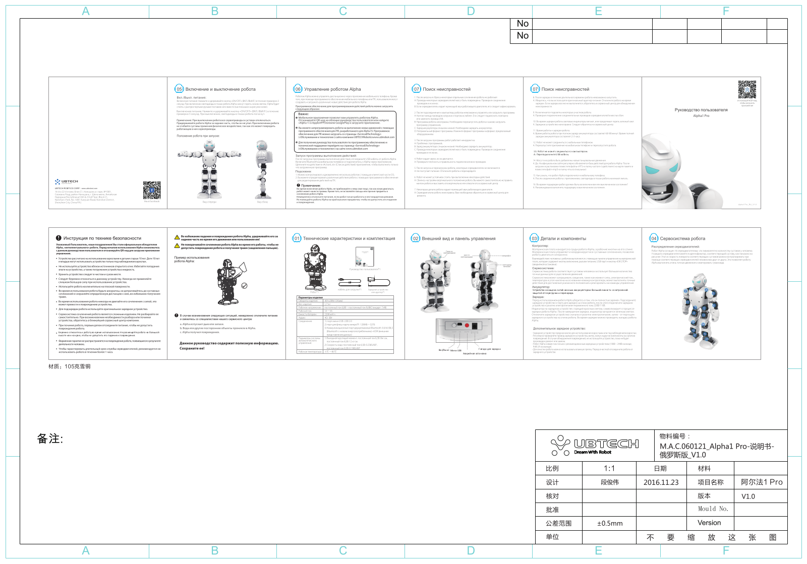
Task: Click the exclamation icon beside В случае возникновения
Action: pyautogui.click(x=177, y=316)
